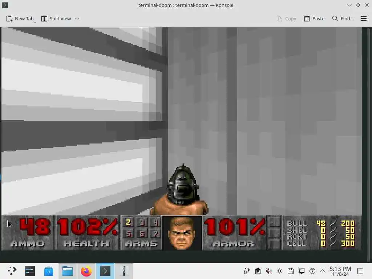The height and width of the screenshot is (279, 372).
Task: Open the screen brightness tray icon
Action: tap(280, 271)
